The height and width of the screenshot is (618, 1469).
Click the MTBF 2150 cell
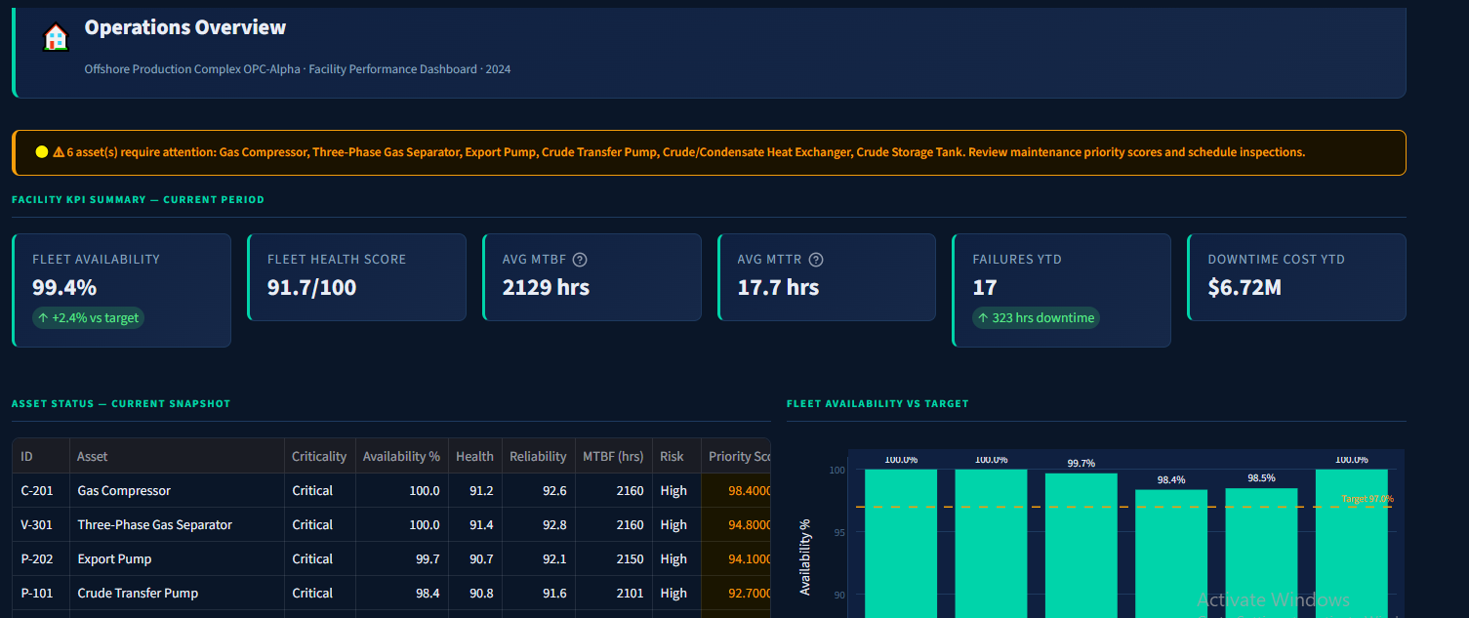point(613,558)
